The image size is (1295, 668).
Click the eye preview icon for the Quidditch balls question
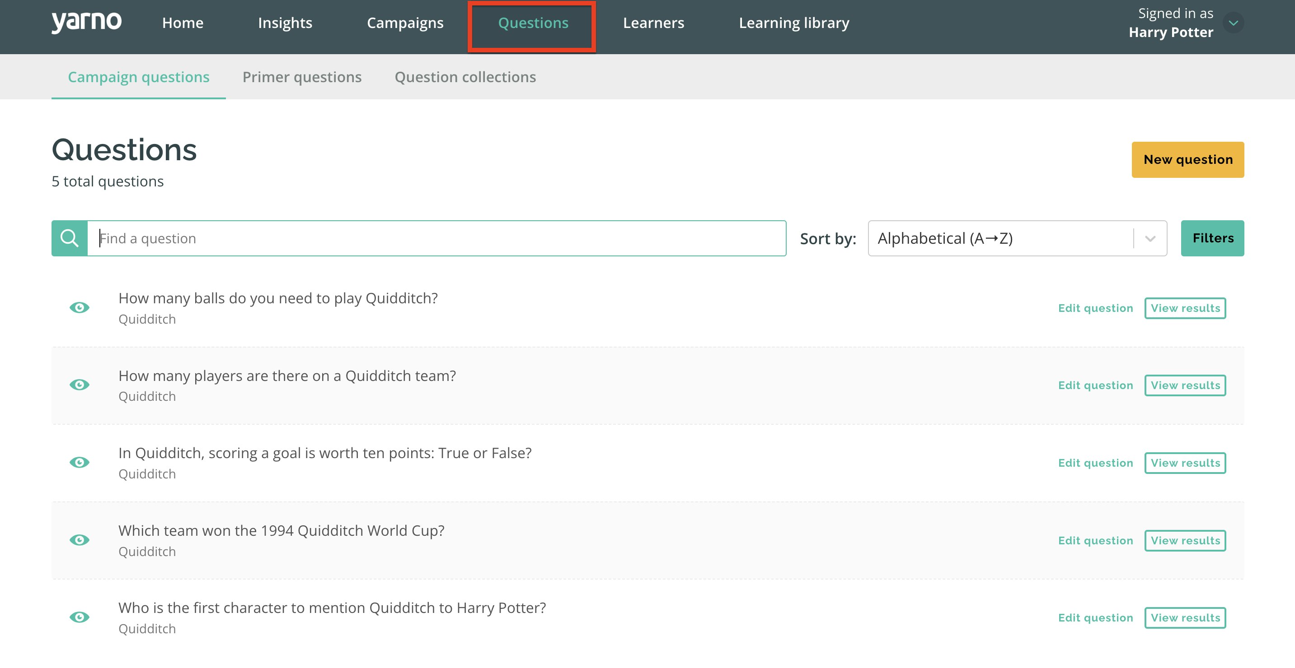point(80,307)
